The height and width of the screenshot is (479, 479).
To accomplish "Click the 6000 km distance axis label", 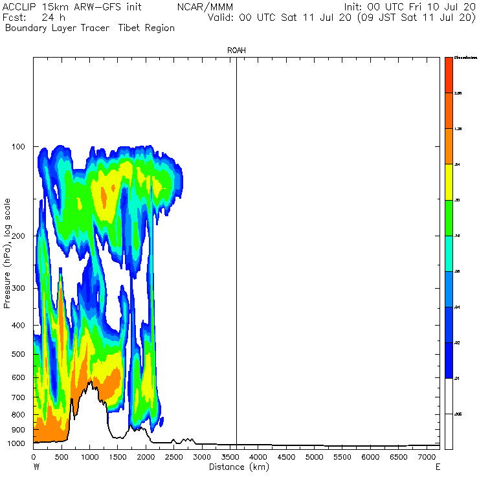I will click(x=370, y=457).
